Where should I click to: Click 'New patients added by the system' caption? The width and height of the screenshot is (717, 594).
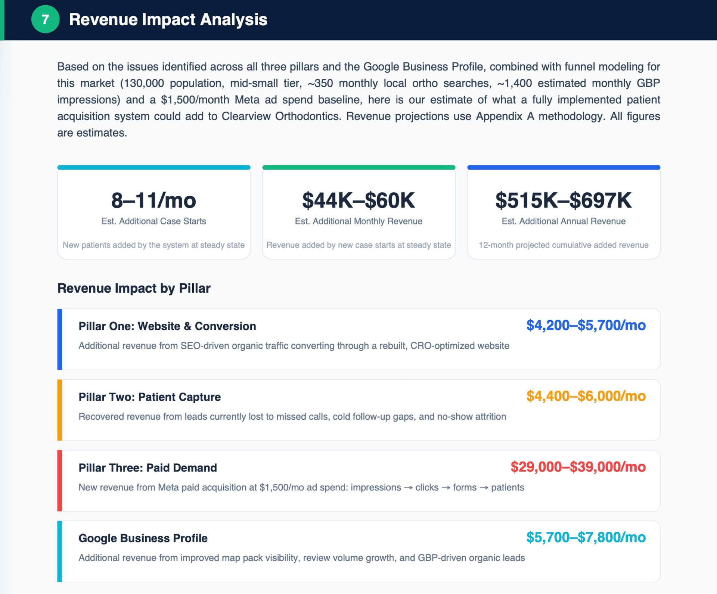pos(153,245)
